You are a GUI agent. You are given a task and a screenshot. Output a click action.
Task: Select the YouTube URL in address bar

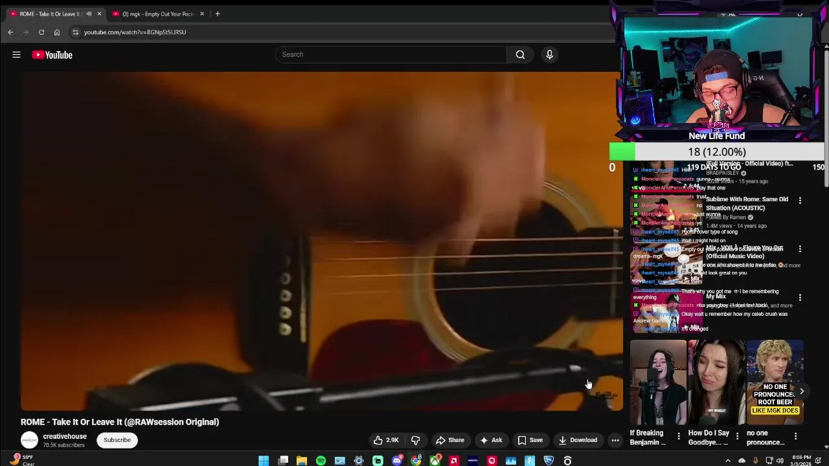pos(135,32)
